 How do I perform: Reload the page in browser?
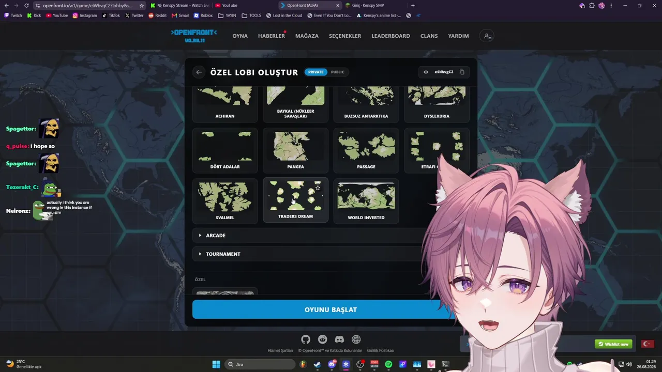pos(26,6)
